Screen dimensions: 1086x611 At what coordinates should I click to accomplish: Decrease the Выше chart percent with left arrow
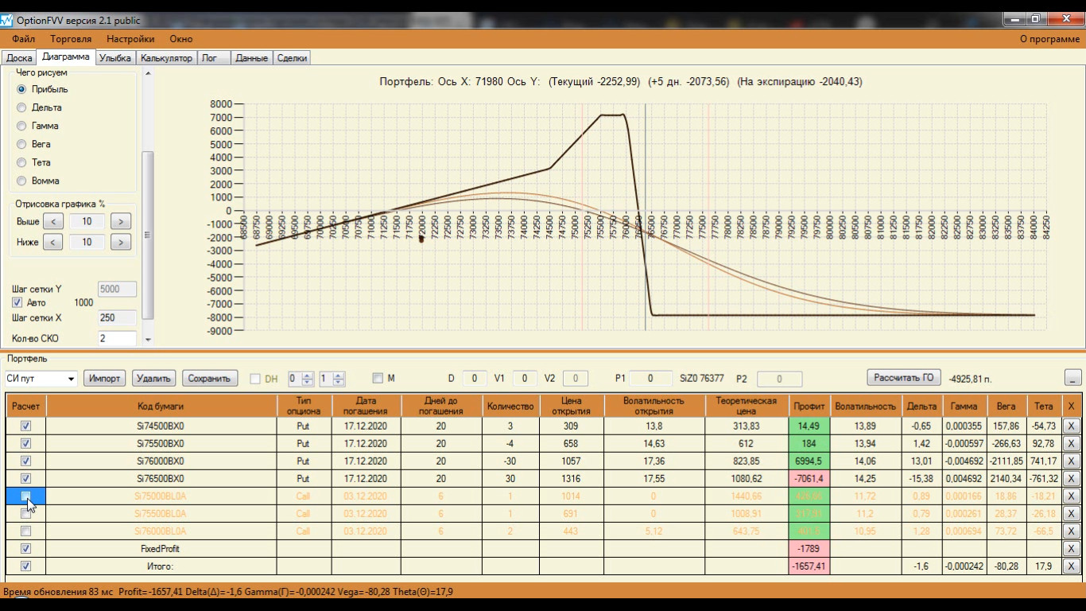click(x=52, y=221)
